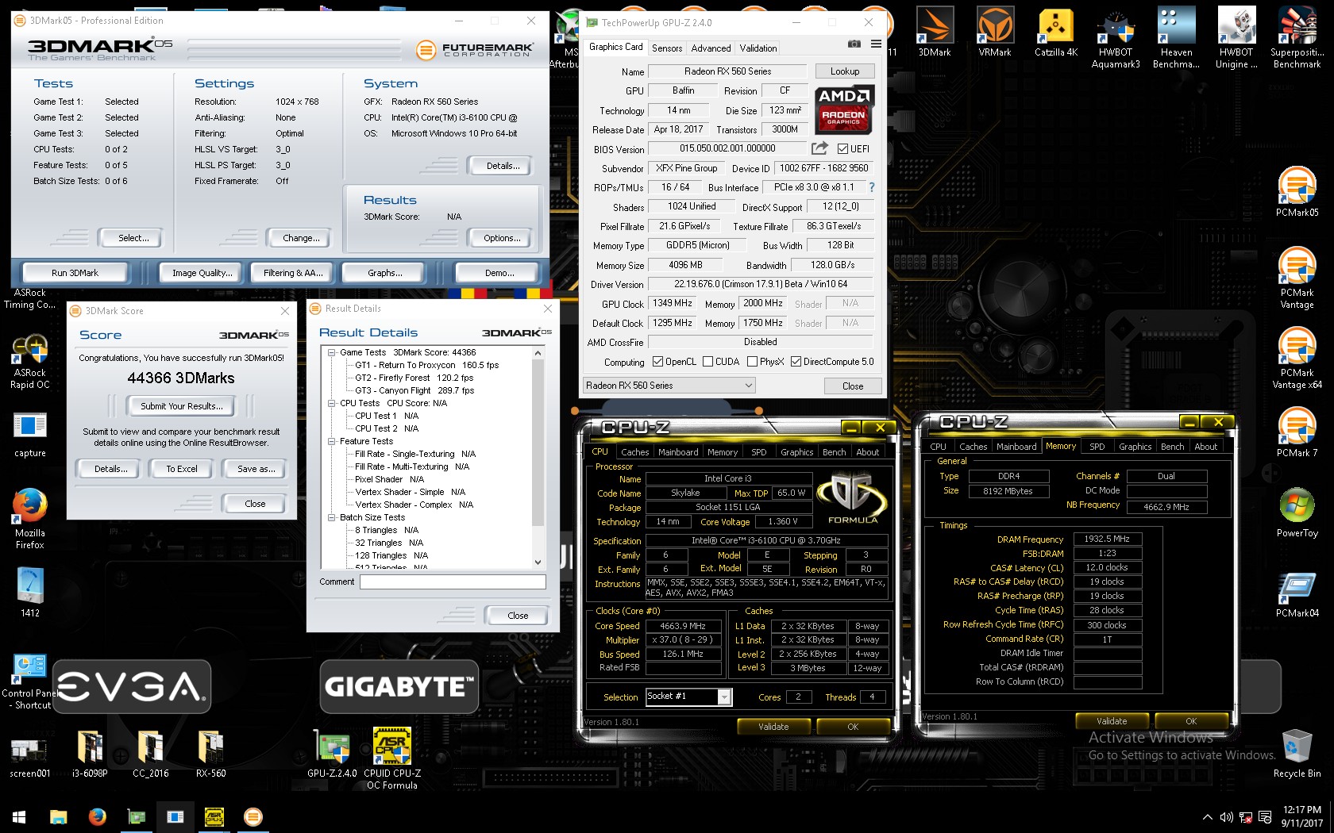Launch PCMark04 desktop shortcut
The width and height of the screenshot is (1334, 833).
pos(1297,593)
